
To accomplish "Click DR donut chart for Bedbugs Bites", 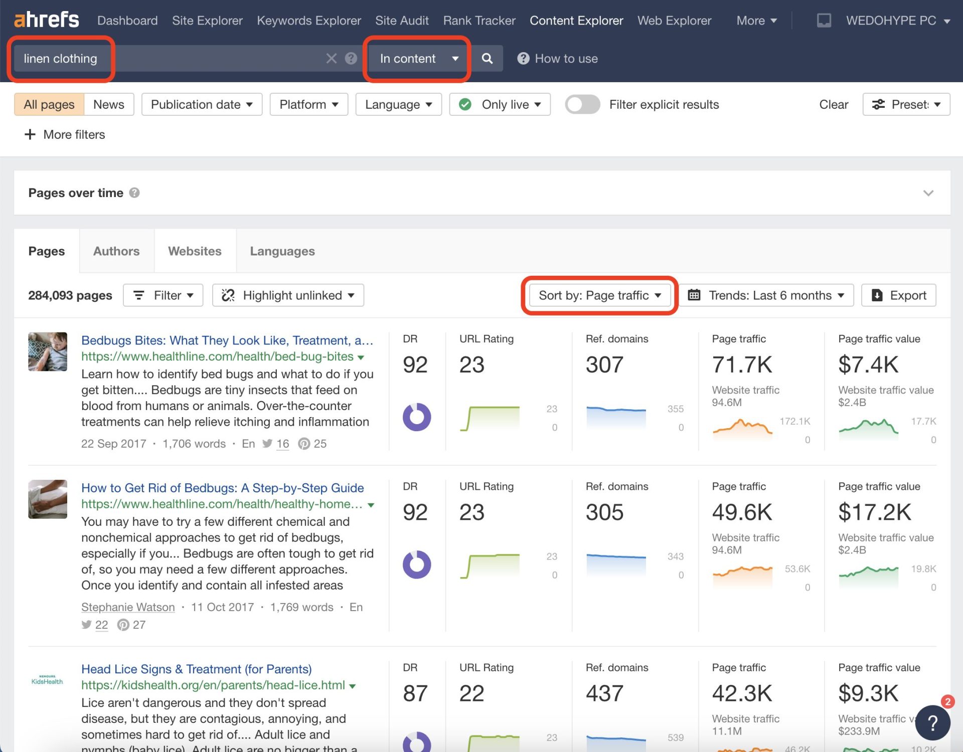I will [417, 417].
